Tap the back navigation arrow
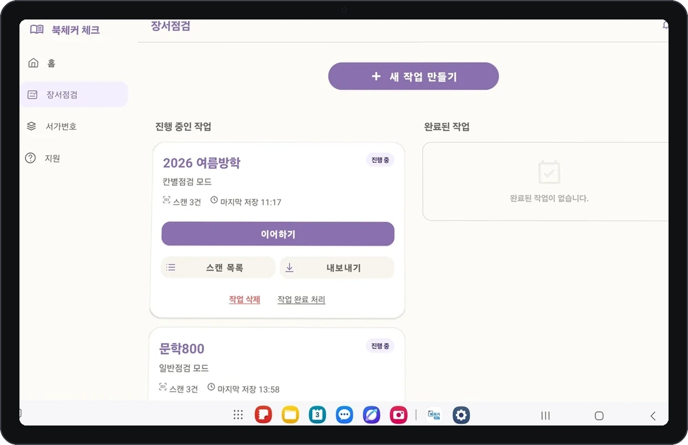The image size is (688, 445). click(x=653, y=416)
